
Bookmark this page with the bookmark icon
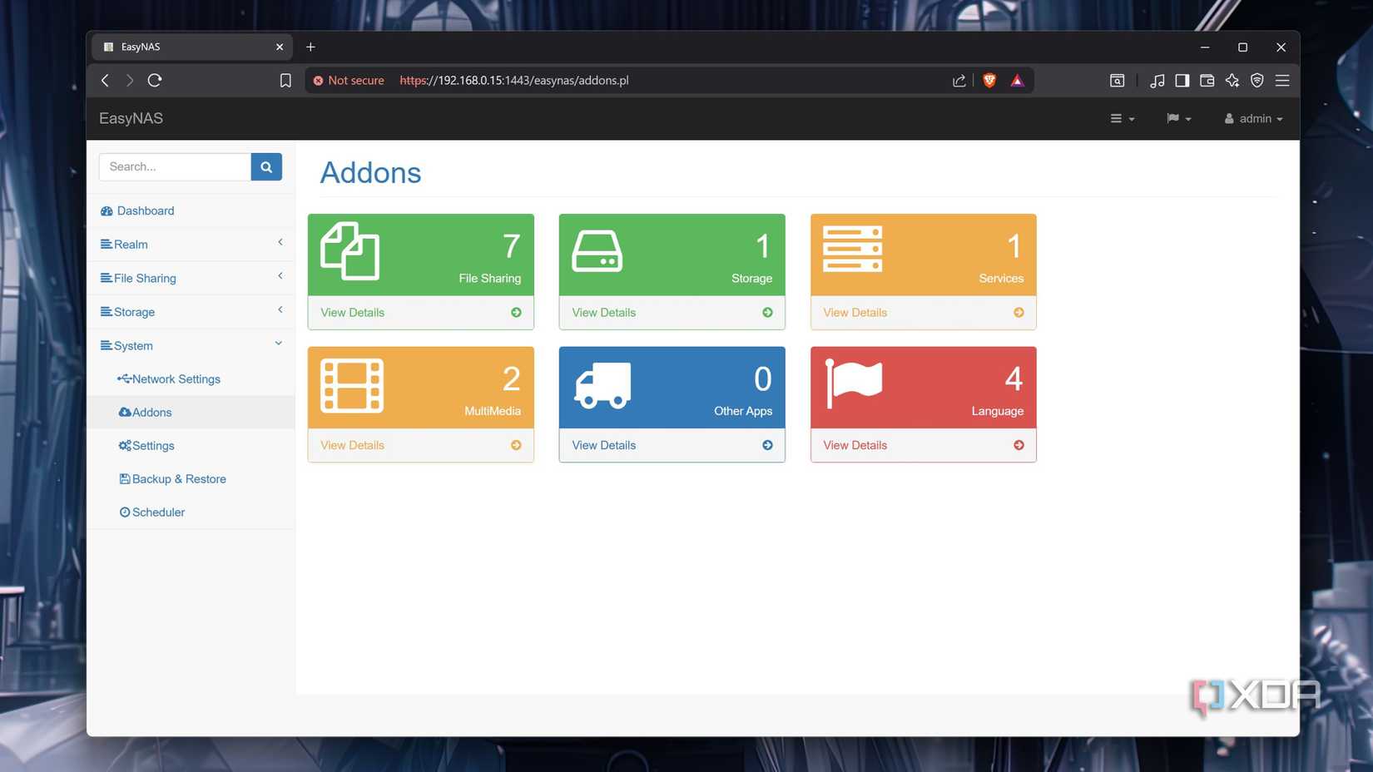[285, 81]
